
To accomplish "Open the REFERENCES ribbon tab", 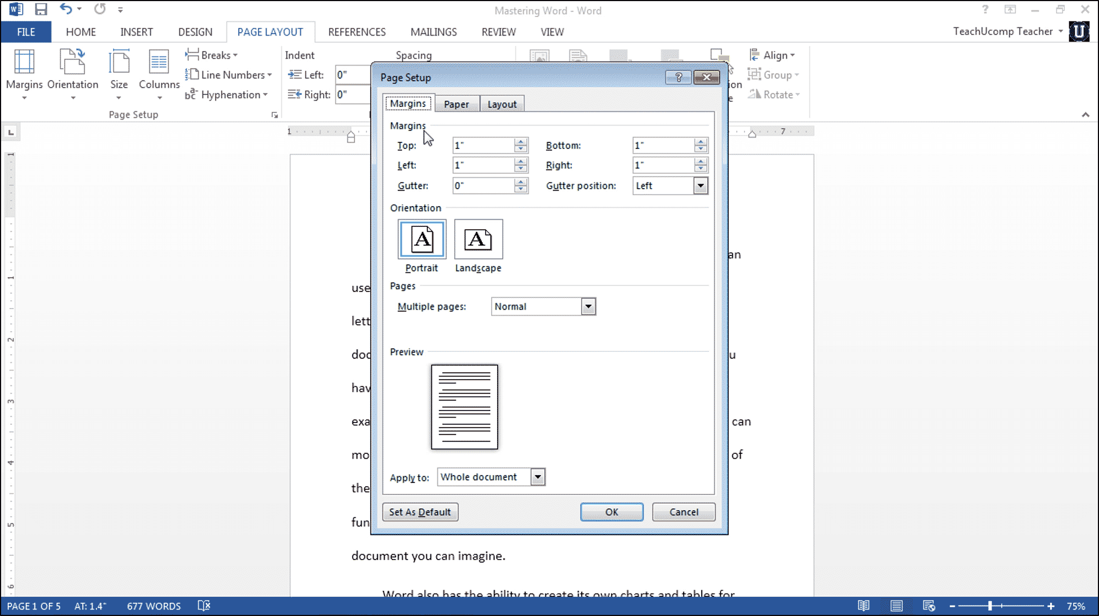I will (356, 32).
